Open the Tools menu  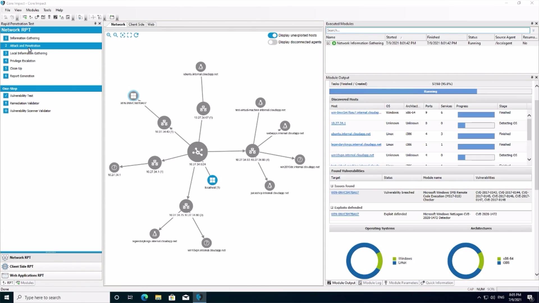[47, 10]
